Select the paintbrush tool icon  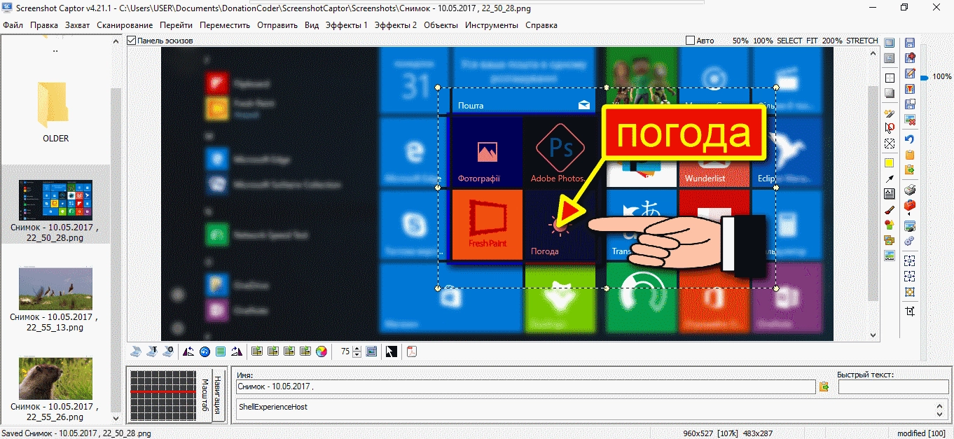(x=890, y=209)
